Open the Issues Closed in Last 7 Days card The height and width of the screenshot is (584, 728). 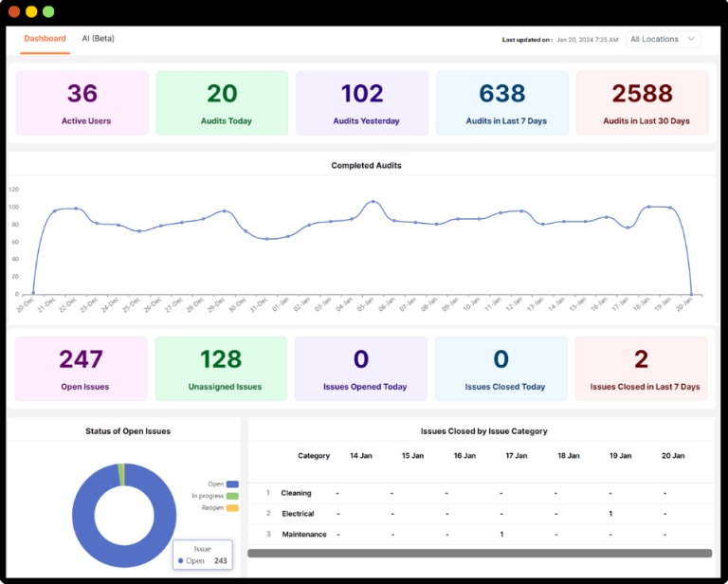coord(642,369)
